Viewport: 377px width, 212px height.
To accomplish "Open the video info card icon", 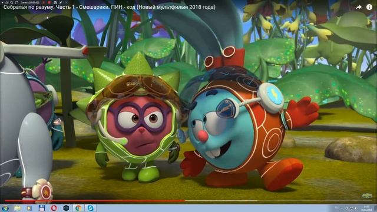I will pyautogui.click(x=369, y=7).
